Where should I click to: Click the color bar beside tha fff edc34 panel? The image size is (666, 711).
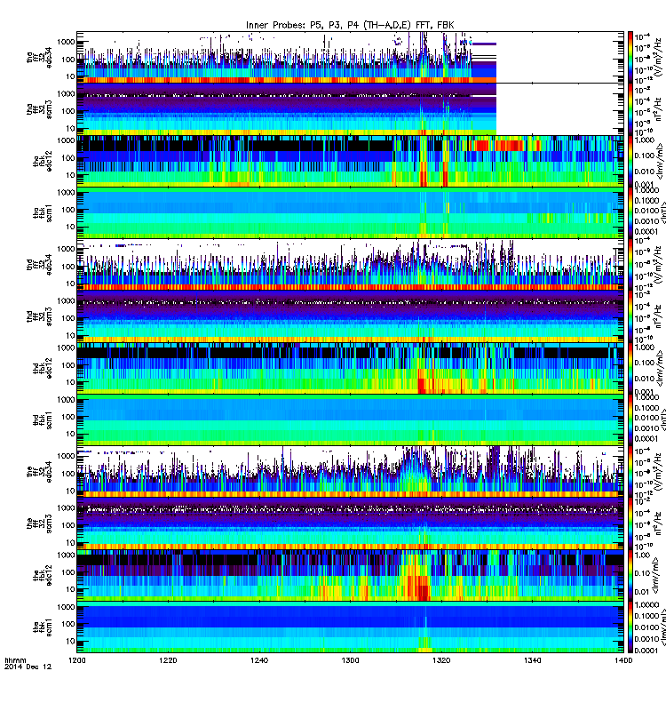click(x=630, y=57)
